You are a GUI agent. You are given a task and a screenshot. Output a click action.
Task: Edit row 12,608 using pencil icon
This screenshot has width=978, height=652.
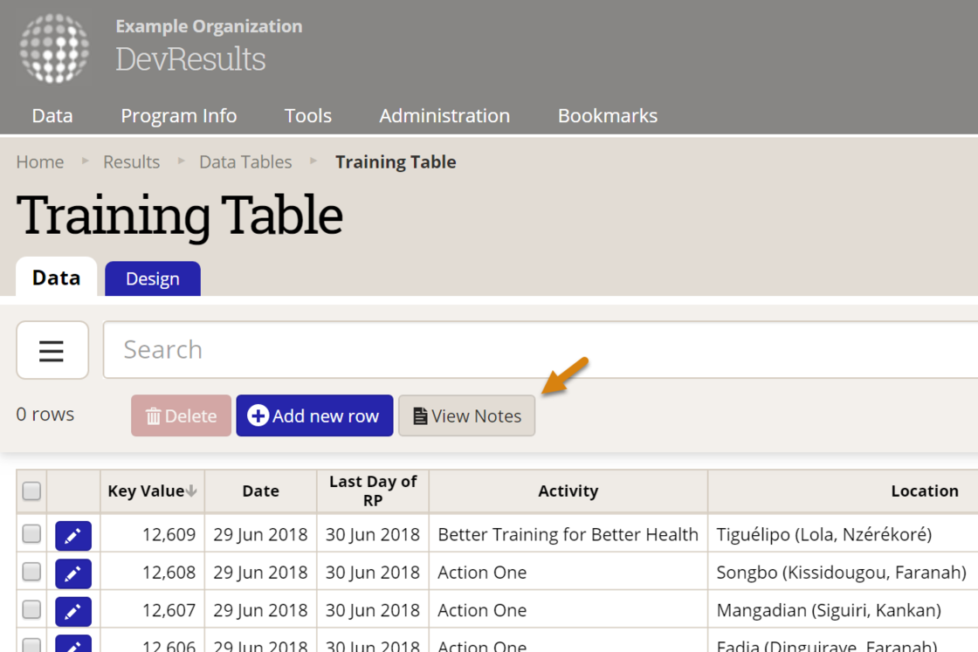[x=73, y=573]
